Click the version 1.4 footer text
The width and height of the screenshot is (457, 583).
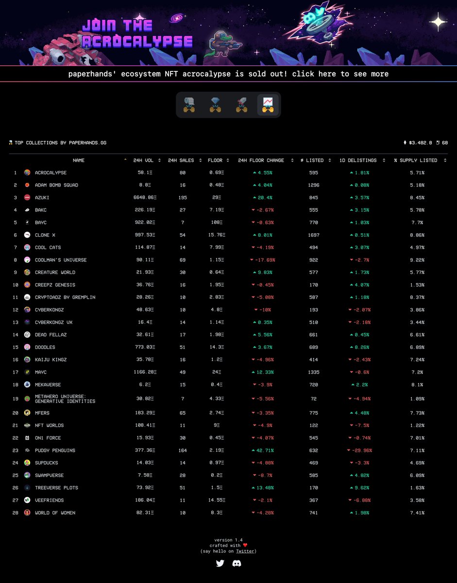click(x=228, y=540)
